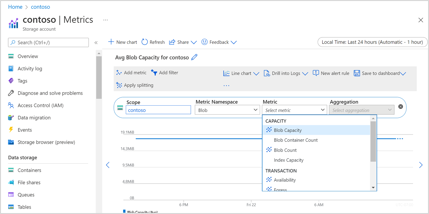The image size is (429, 214).
Task: Open the Select metric dropdown
Action: pyautogui.click(x=295, y=110)
